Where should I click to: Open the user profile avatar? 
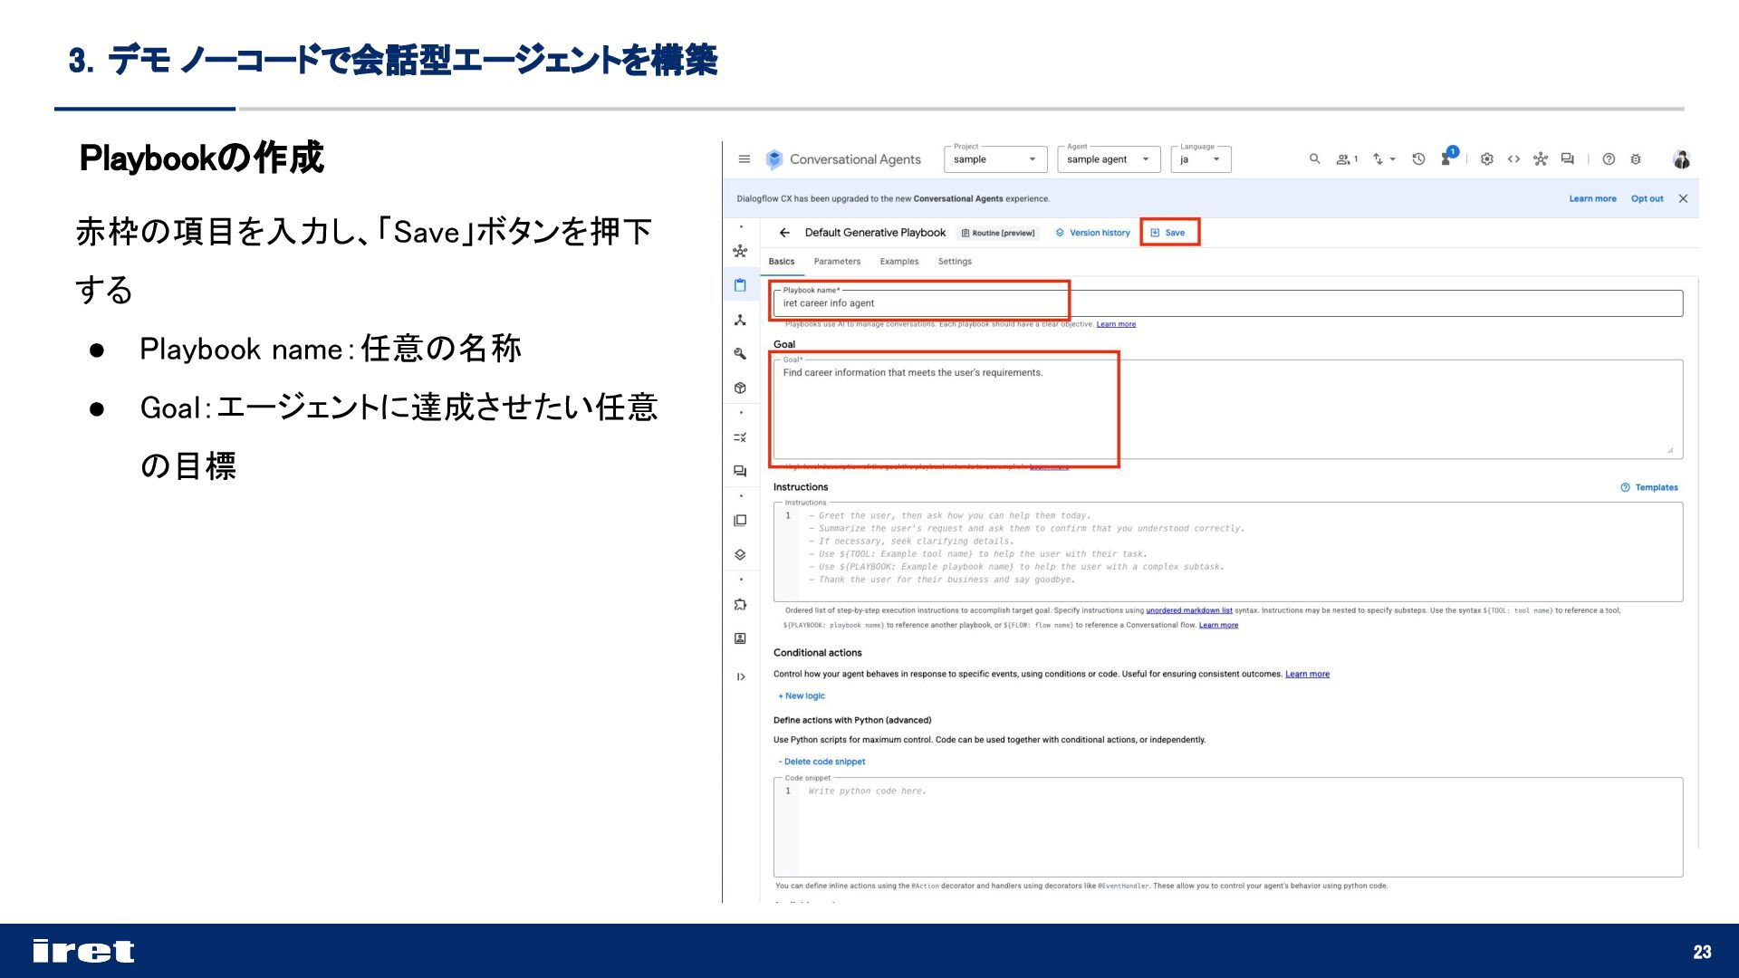pyautogui.click(x=1682, y=159)
